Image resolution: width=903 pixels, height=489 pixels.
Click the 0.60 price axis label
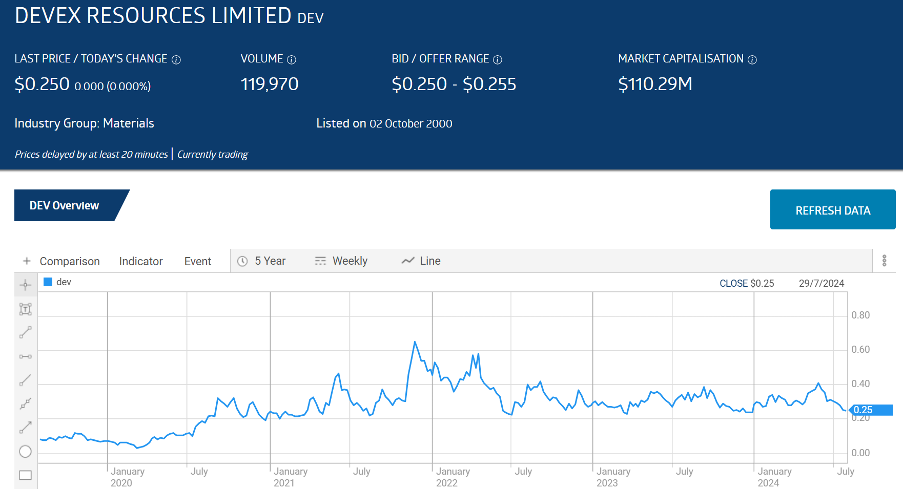[860, 349]
